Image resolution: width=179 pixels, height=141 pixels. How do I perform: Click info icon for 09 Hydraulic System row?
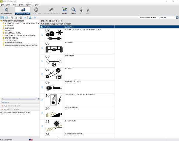tap(42, 87)
